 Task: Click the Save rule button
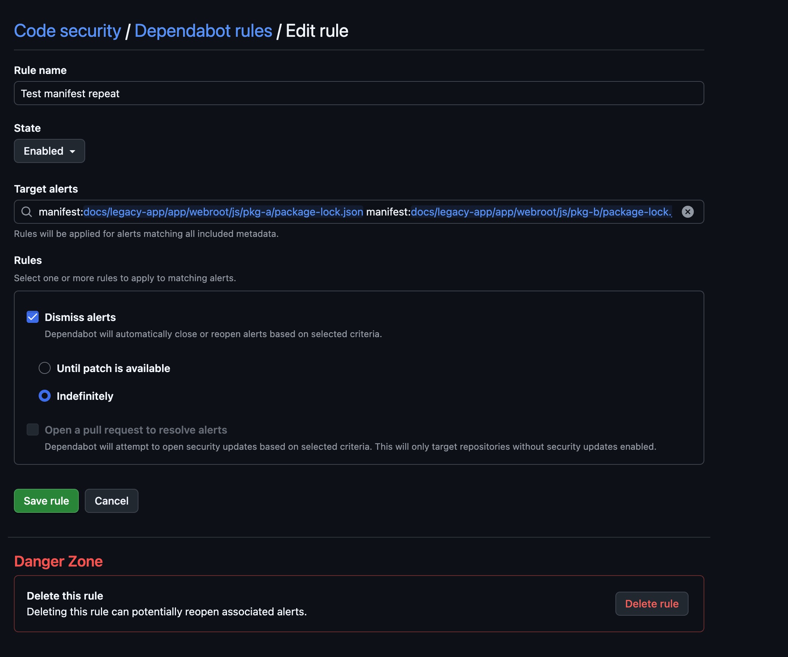(x=46, y=501)
